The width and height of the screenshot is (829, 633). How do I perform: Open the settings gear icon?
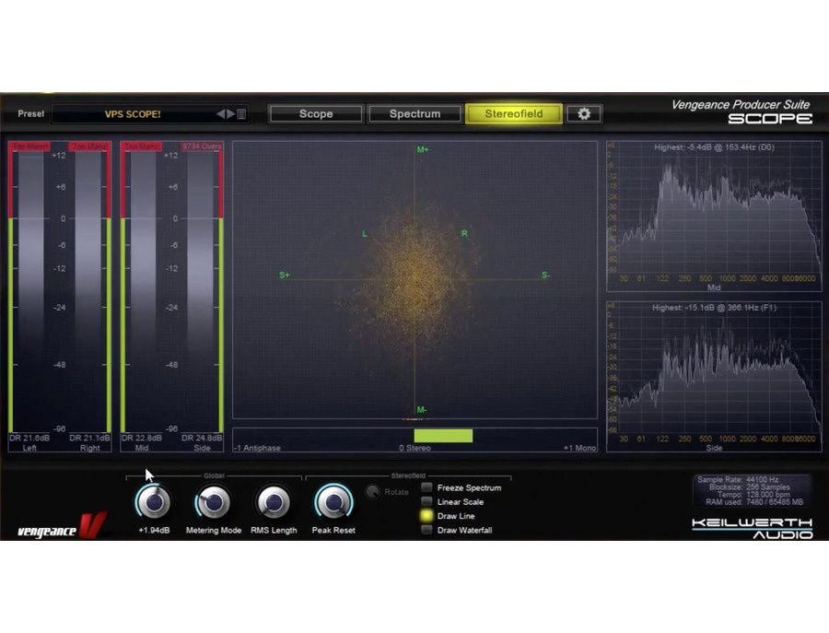tap(583, 114)
